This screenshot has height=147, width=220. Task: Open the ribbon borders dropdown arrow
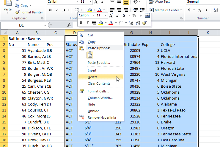[81, 10]
